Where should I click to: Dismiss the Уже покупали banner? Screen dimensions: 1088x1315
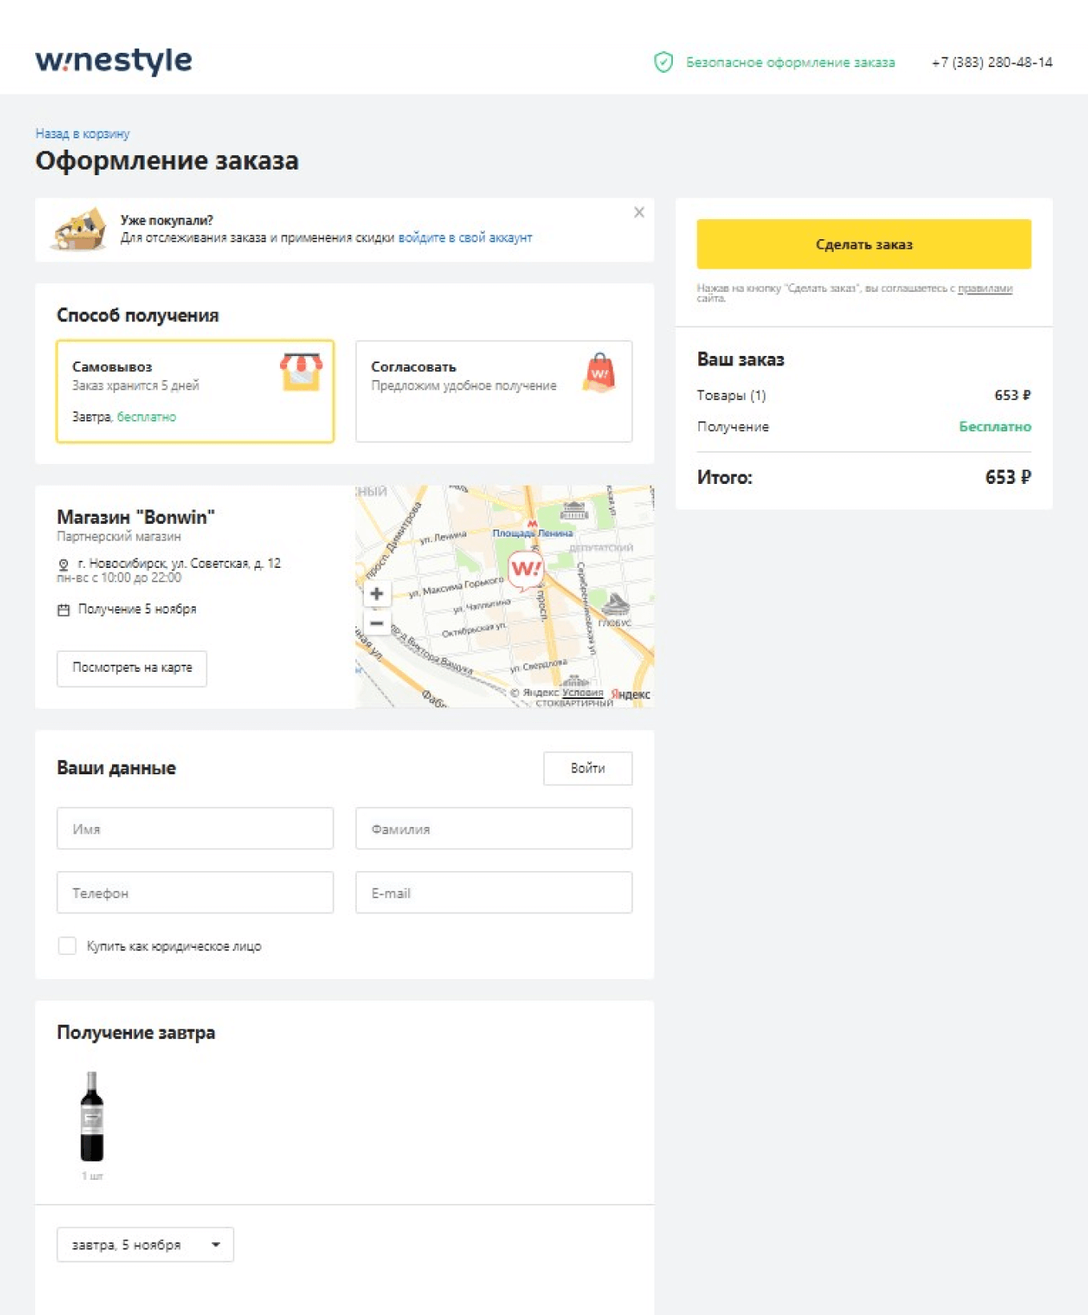pyautogui.click(x=639, y=213)
